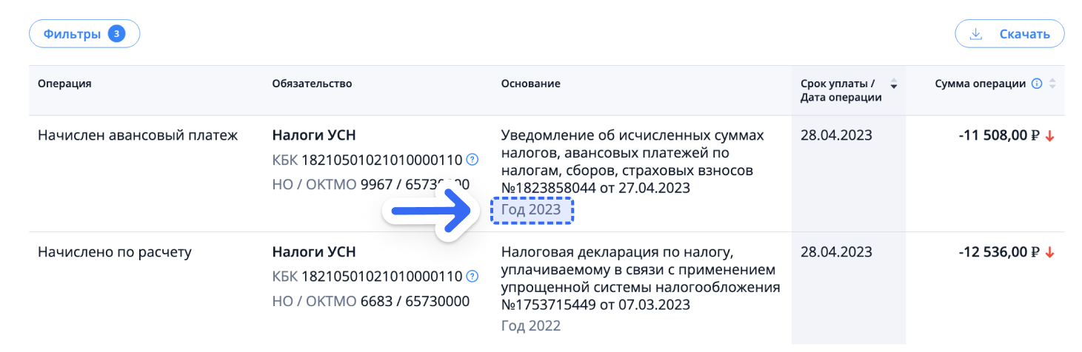Click the filter count badge showing 3
Screen dimensions: 1082x352
pos(116,34)
